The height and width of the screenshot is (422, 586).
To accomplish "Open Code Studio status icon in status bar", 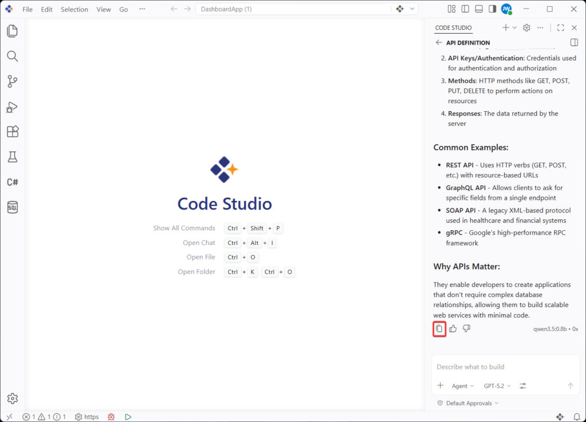I will 560,417.
